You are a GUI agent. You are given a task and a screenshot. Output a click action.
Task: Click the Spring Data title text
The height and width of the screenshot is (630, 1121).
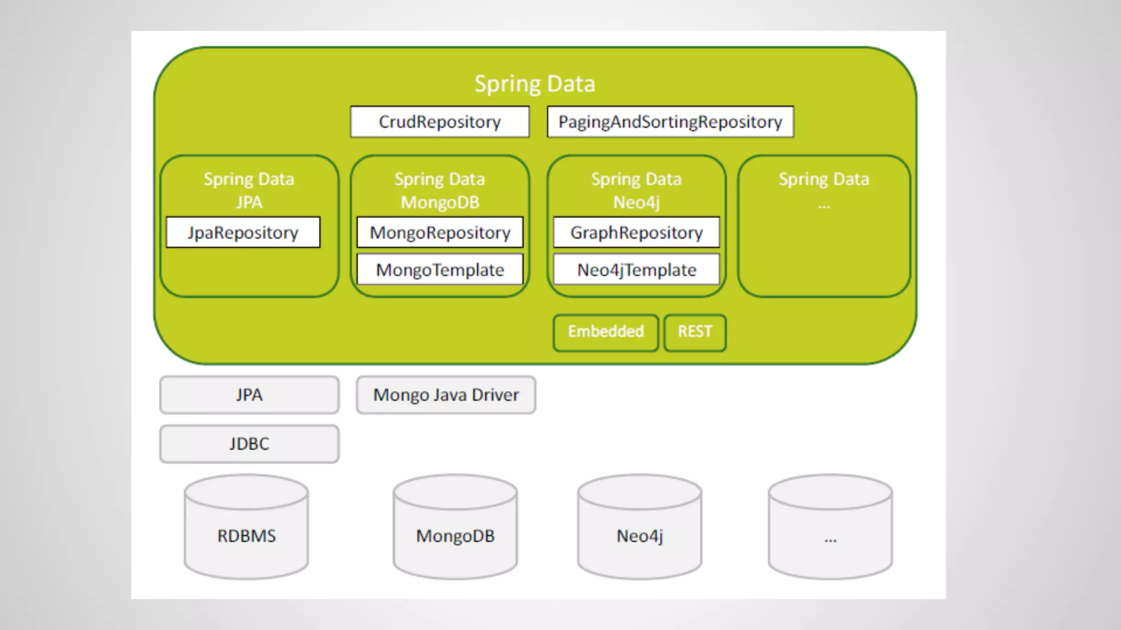(534, 84)
